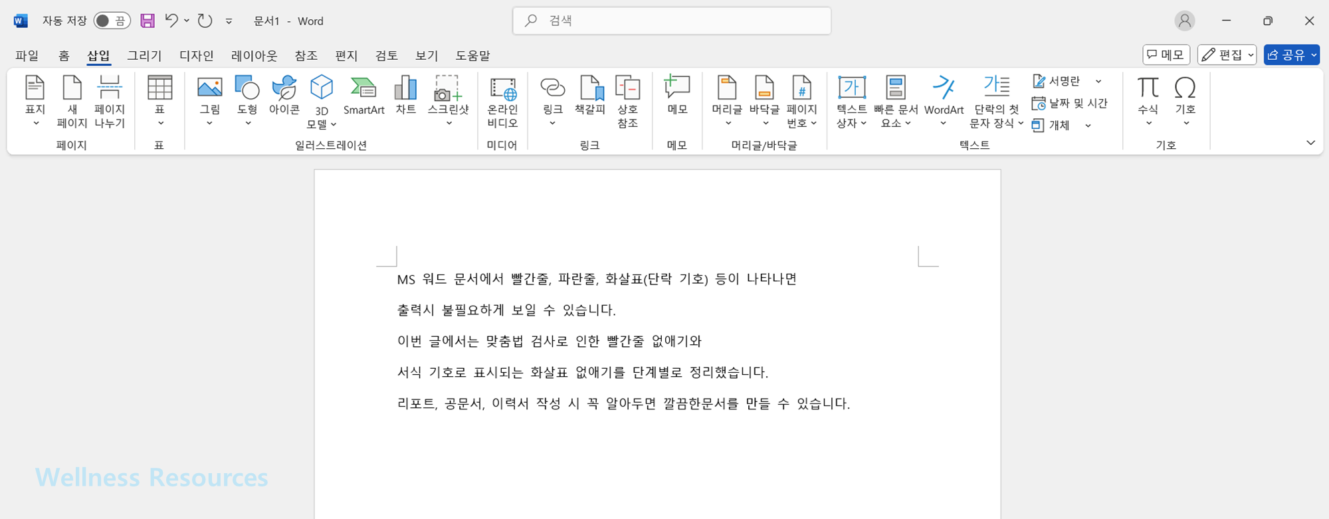Open the Help (도움말) tab
Image resolution: width=1329 pixels, height=519 pixels.
[472, 56]
